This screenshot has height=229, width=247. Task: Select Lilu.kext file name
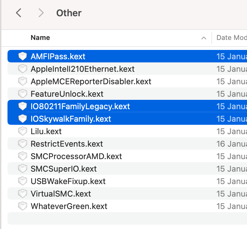click(46, 131)
